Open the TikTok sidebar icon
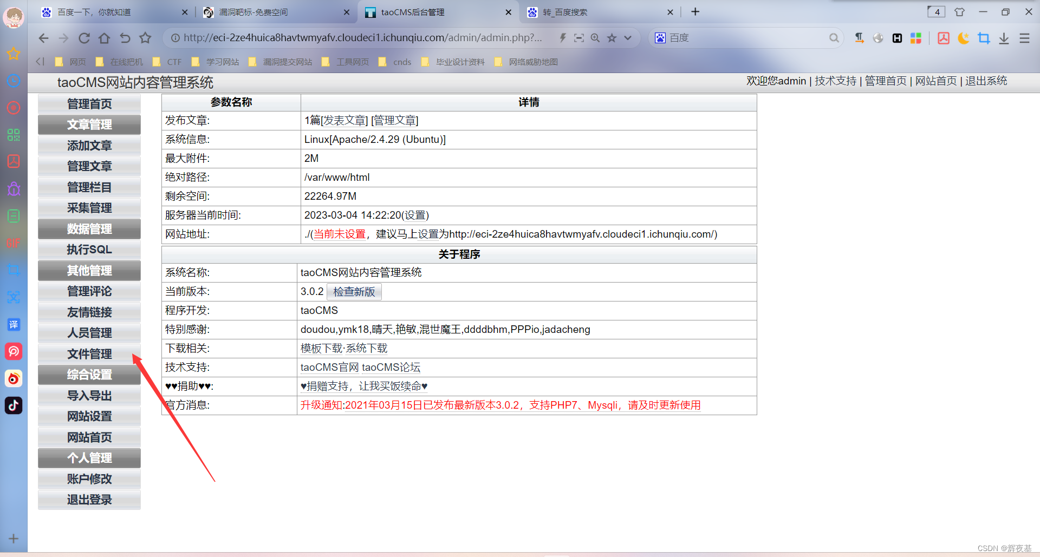The width and height of the screenshot is (1040, 557). tap(14, 405)
